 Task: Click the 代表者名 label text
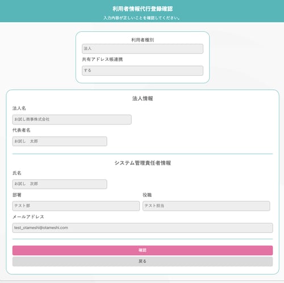(22, 130)
